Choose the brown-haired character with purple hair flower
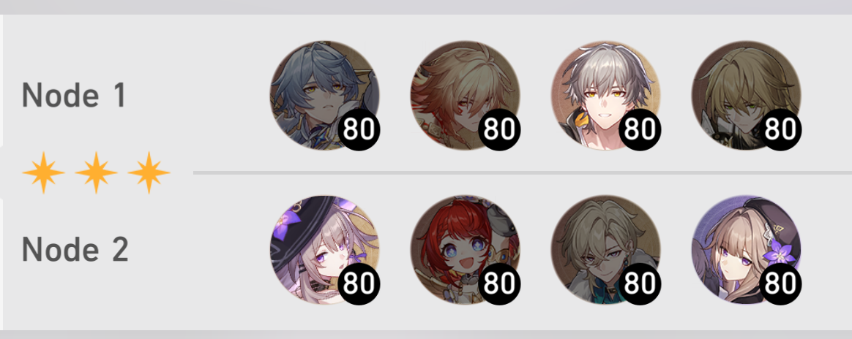 [746, 250]
